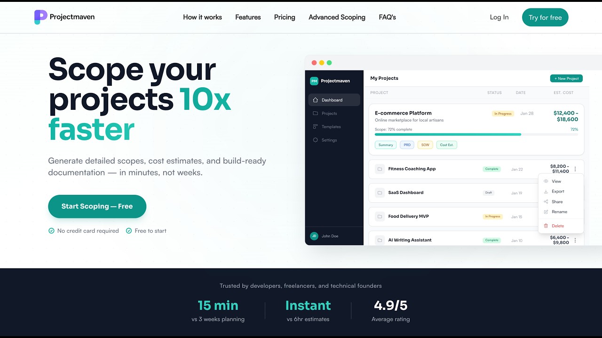
Task: Select the SOW tag
Action: (x=425, y=145)
